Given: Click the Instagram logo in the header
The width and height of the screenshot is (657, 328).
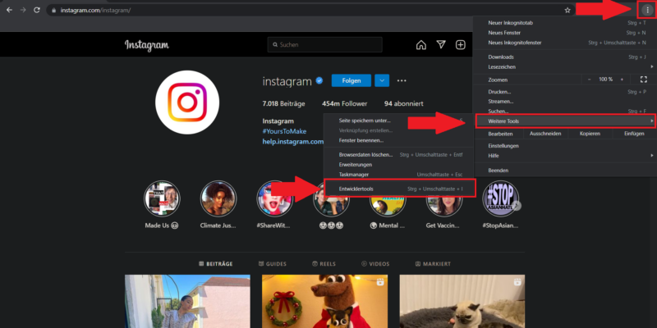Looking at the screenshot, I should pos(147,45).
